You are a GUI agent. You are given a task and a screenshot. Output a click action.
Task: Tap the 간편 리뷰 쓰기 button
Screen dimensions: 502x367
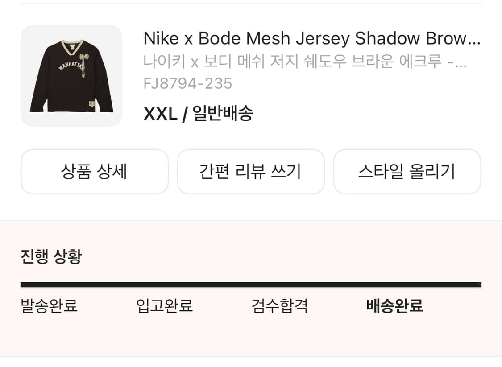251,172
